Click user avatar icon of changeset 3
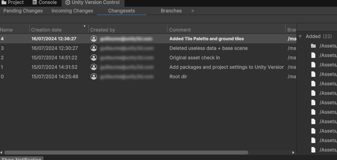The height and width of the screenshot is (160, 337). click(94, 48)
